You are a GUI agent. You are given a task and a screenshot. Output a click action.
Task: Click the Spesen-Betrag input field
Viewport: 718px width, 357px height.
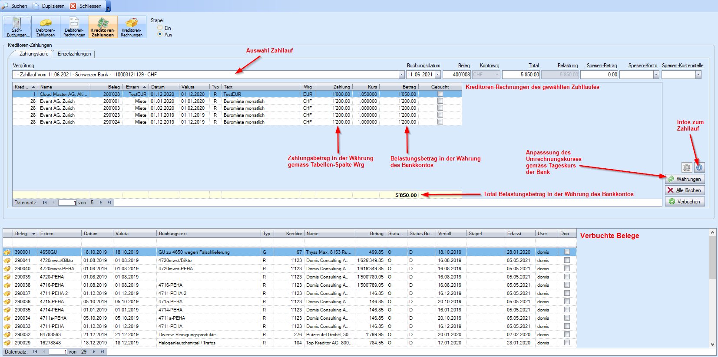(x=599, y=75)
